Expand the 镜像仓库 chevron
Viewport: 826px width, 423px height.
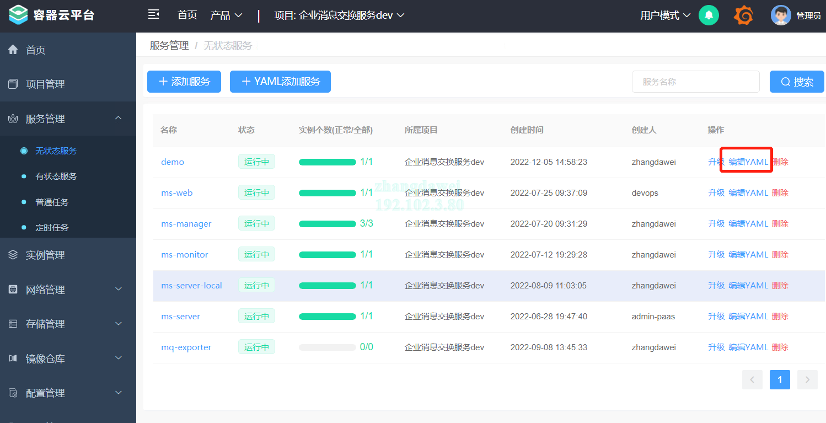[x=118, y=358]
